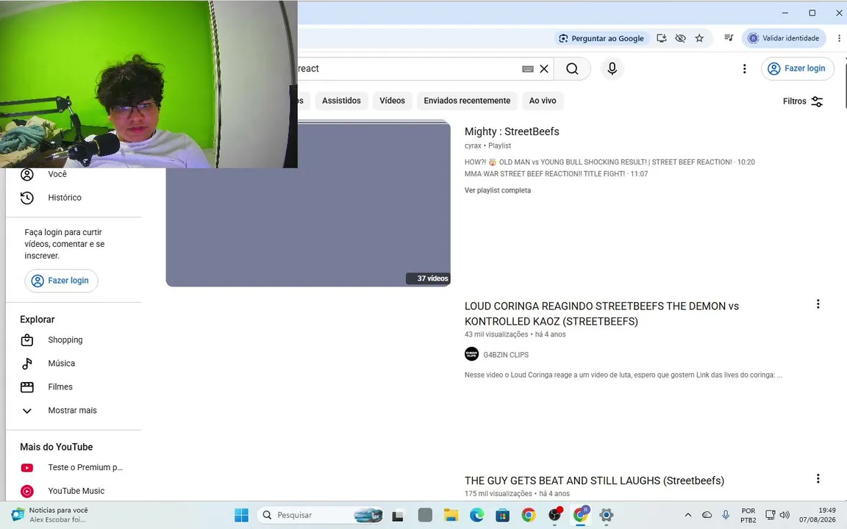Open Chrome's three-dot menu
Viewport: 847px width, 529px height.
tap(839, 38)
